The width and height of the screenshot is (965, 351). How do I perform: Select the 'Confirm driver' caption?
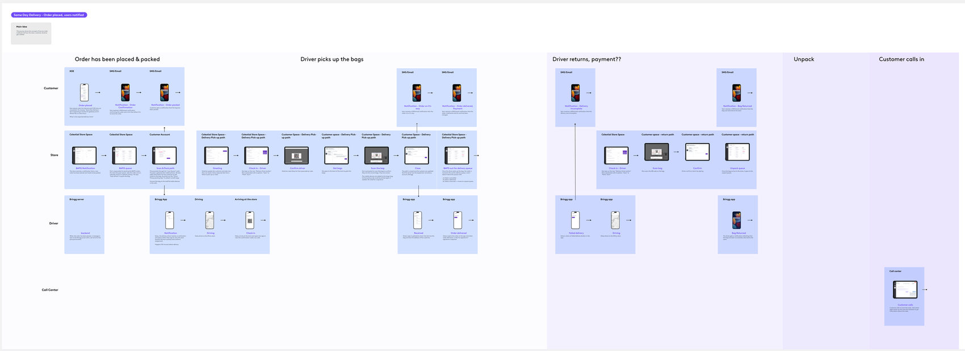[297, 168]
